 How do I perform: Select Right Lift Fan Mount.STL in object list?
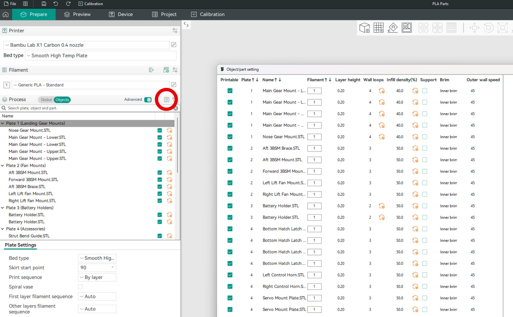tap(32, 201)
